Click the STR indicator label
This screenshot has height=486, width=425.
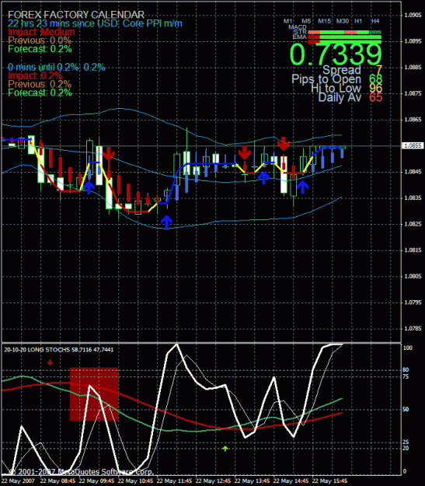pos(300,32)
